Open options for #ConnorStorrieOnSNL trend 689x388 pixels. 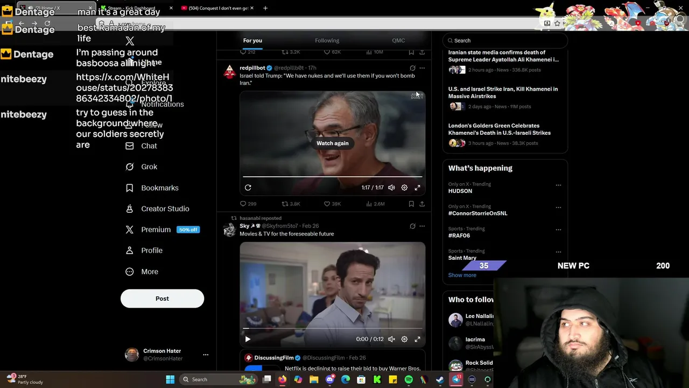[558, 207]
